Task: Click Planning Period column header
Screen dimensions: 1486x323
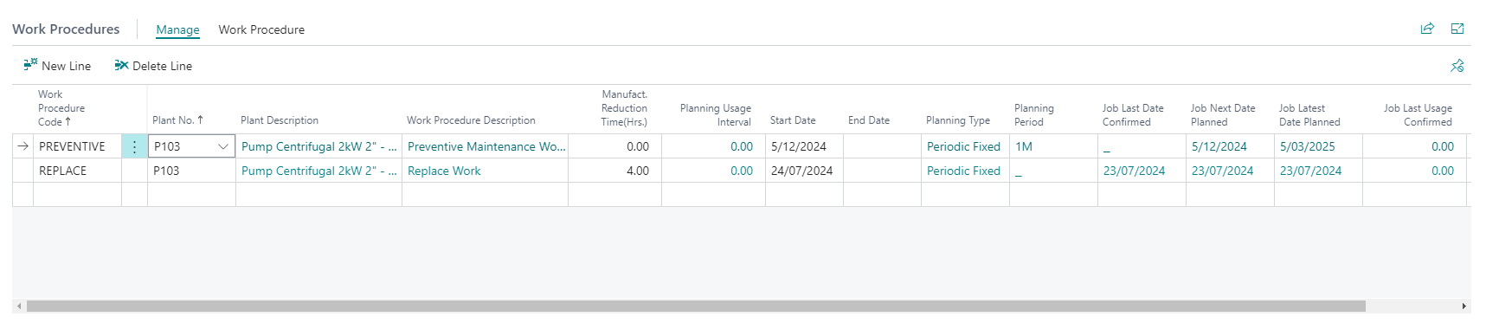Action: coord(1034,115)
